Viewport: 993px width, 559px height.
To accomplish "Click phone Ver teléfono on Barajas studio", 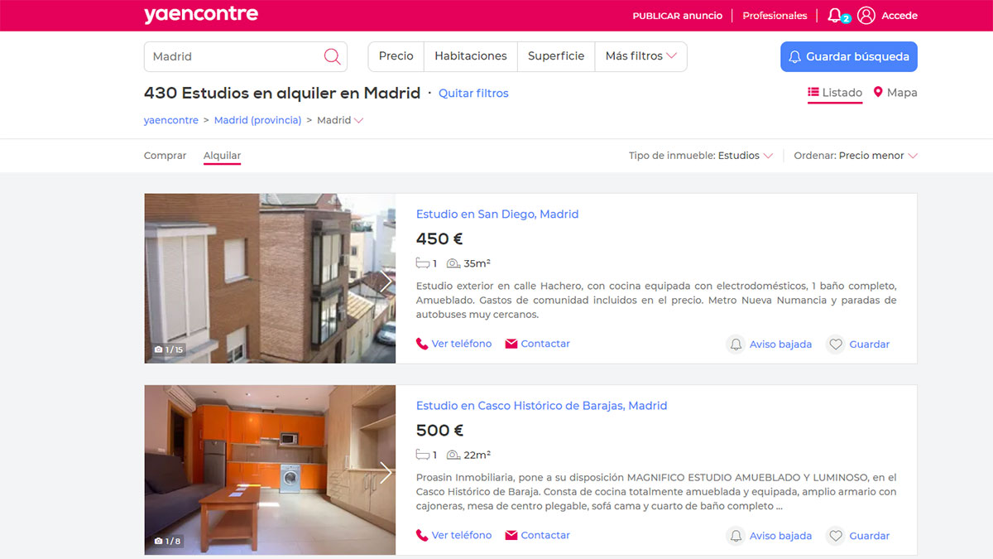I will pyautogui.click(x=453, y=535).
